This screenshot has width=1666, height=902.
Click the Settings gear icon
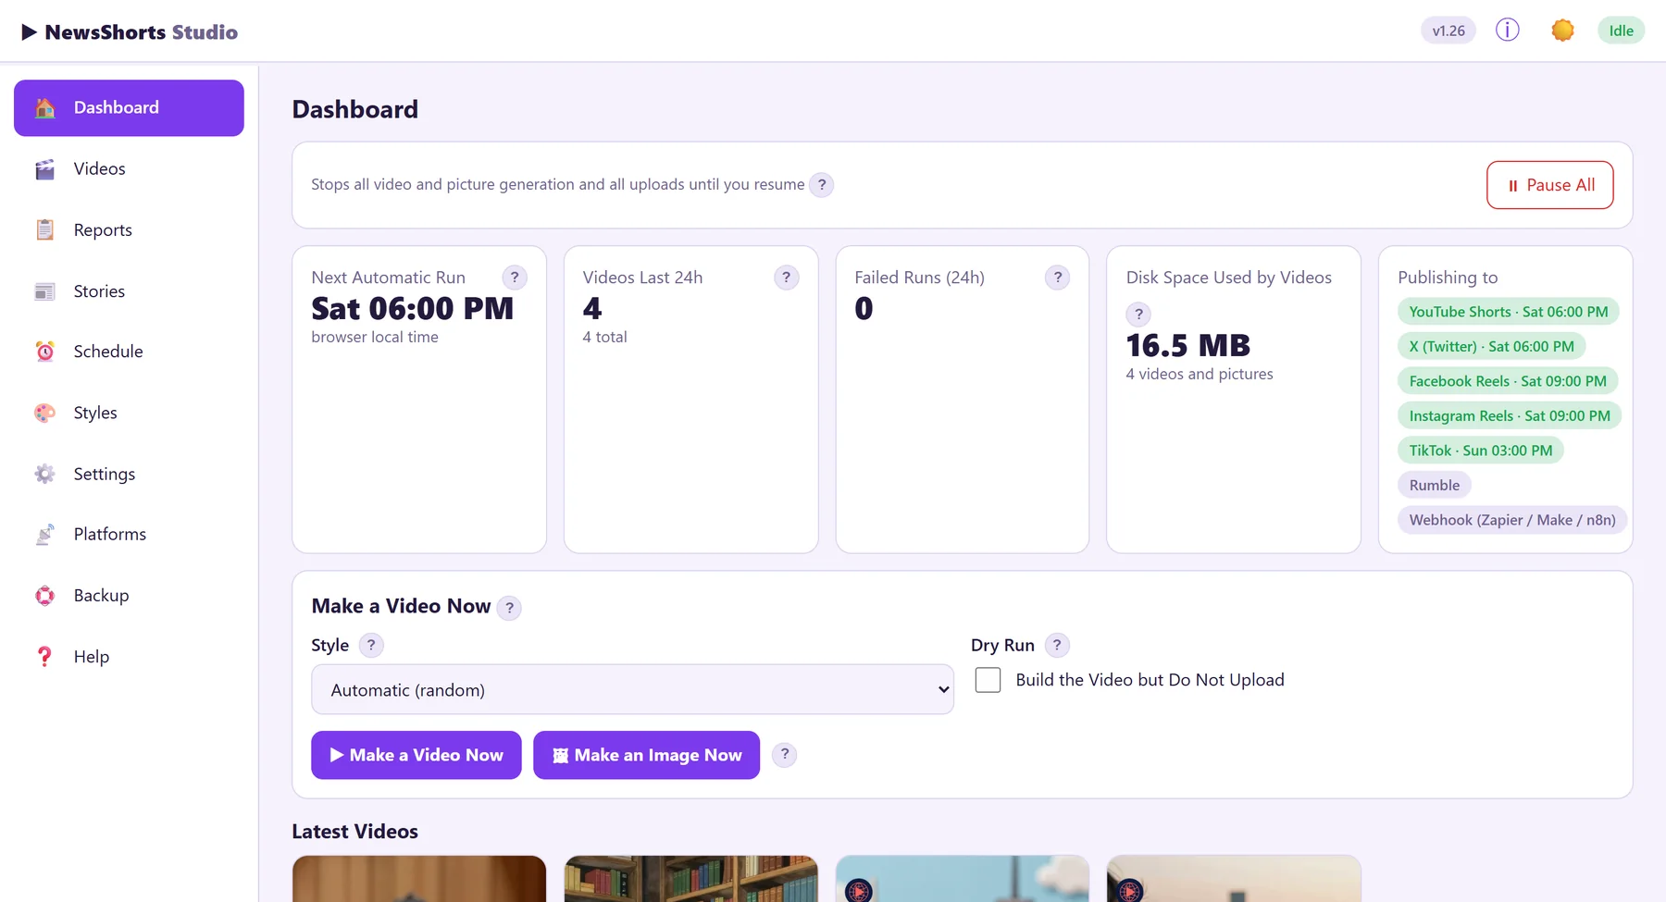(44, 474)
